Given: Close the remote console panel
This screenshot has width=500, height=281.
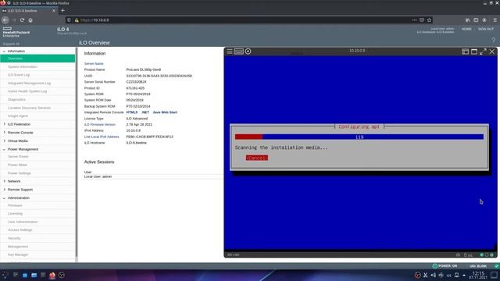Looking at the screenshot, I should tap(492, 52).
